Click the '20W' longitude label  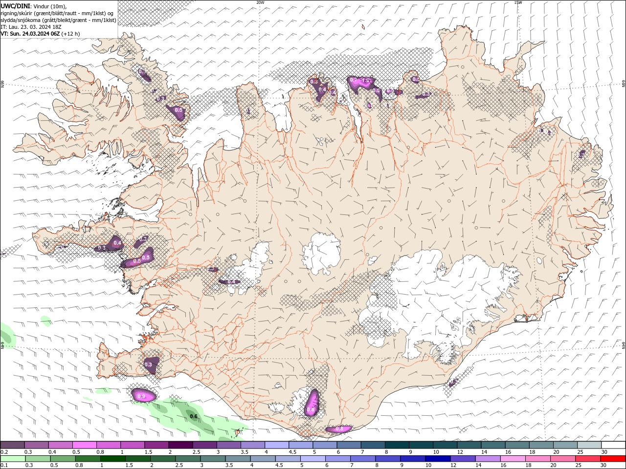[x=260, y=2]
